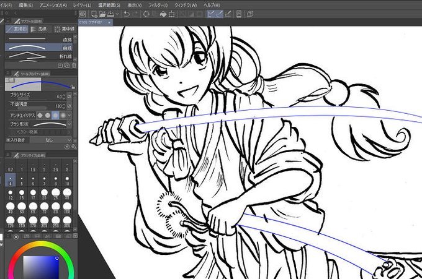Open the ファイル(F) menu

tap(6, 5)
